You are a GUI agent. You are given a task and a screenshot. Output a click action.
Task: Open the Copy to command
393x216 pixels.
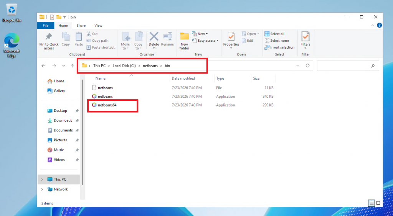click(x=139, y=41)
